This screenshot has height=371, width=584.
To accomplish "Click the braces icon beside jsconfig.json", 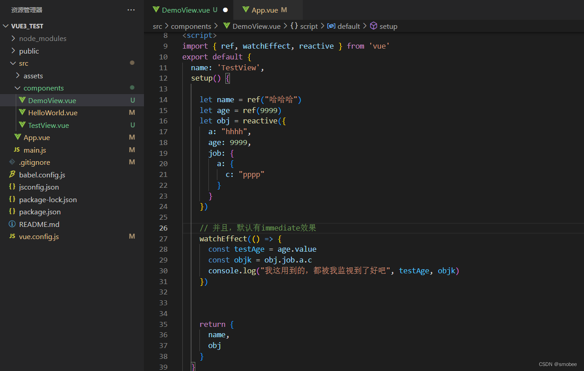I will 12,187.
